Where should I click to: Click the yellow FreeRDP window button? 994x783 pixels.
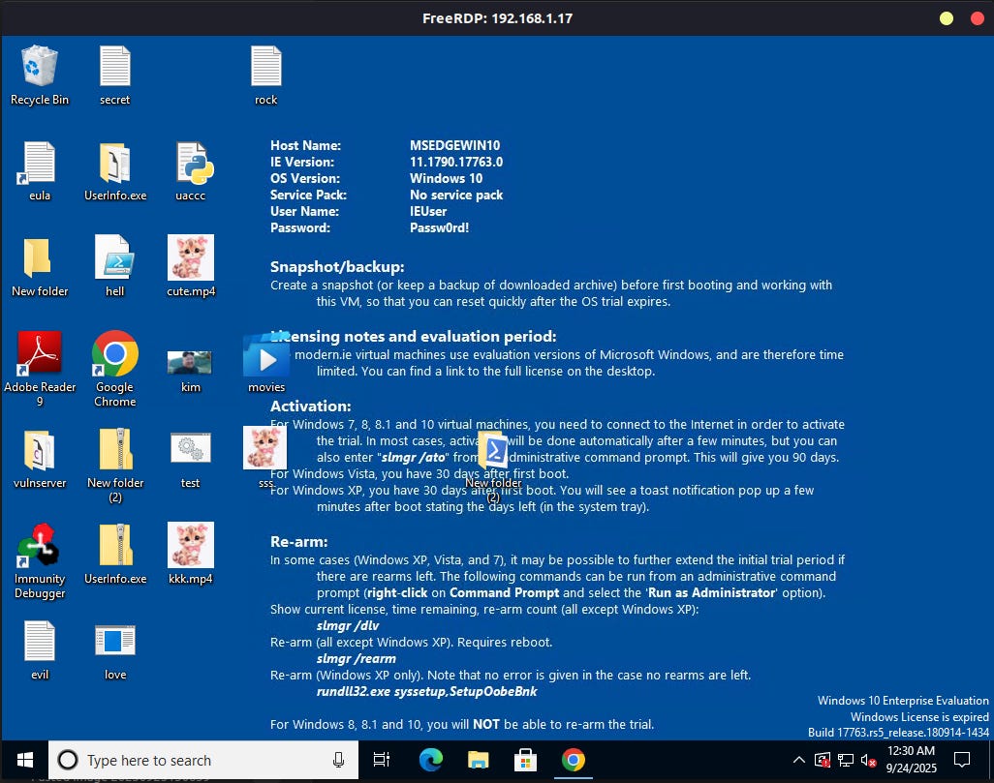pos(947,18)
